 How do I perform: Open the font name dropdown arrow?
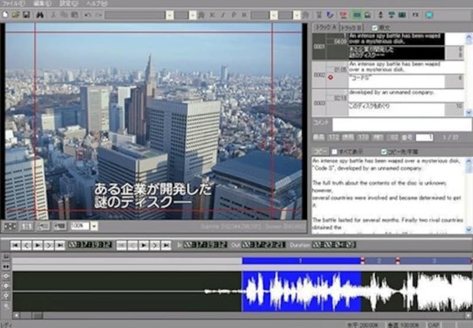170,15
